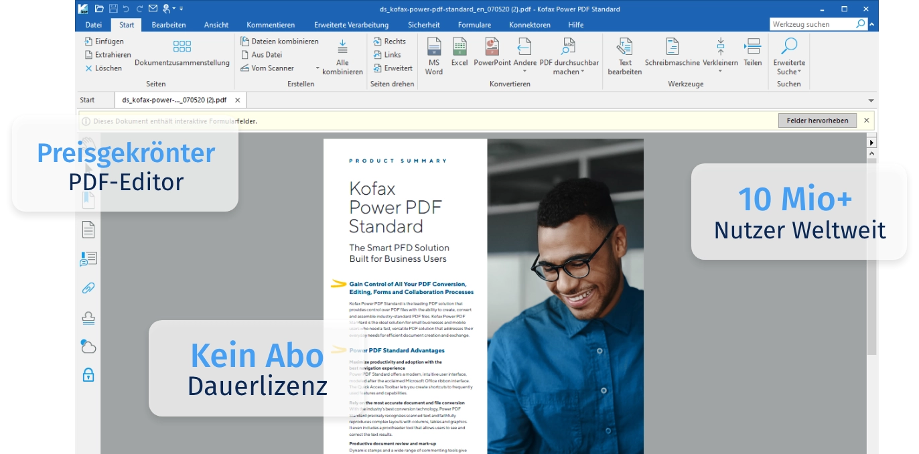
Task: Click the Felder hervorheben button
Action: click(x=817, y=121)
